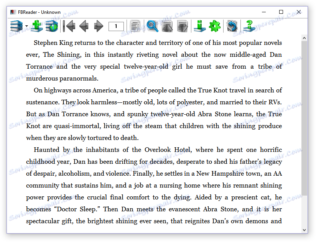The width and height of the screenshot is (316, 242).
Task: Rotate the text with the rotate icon
Action: point(232,26)
